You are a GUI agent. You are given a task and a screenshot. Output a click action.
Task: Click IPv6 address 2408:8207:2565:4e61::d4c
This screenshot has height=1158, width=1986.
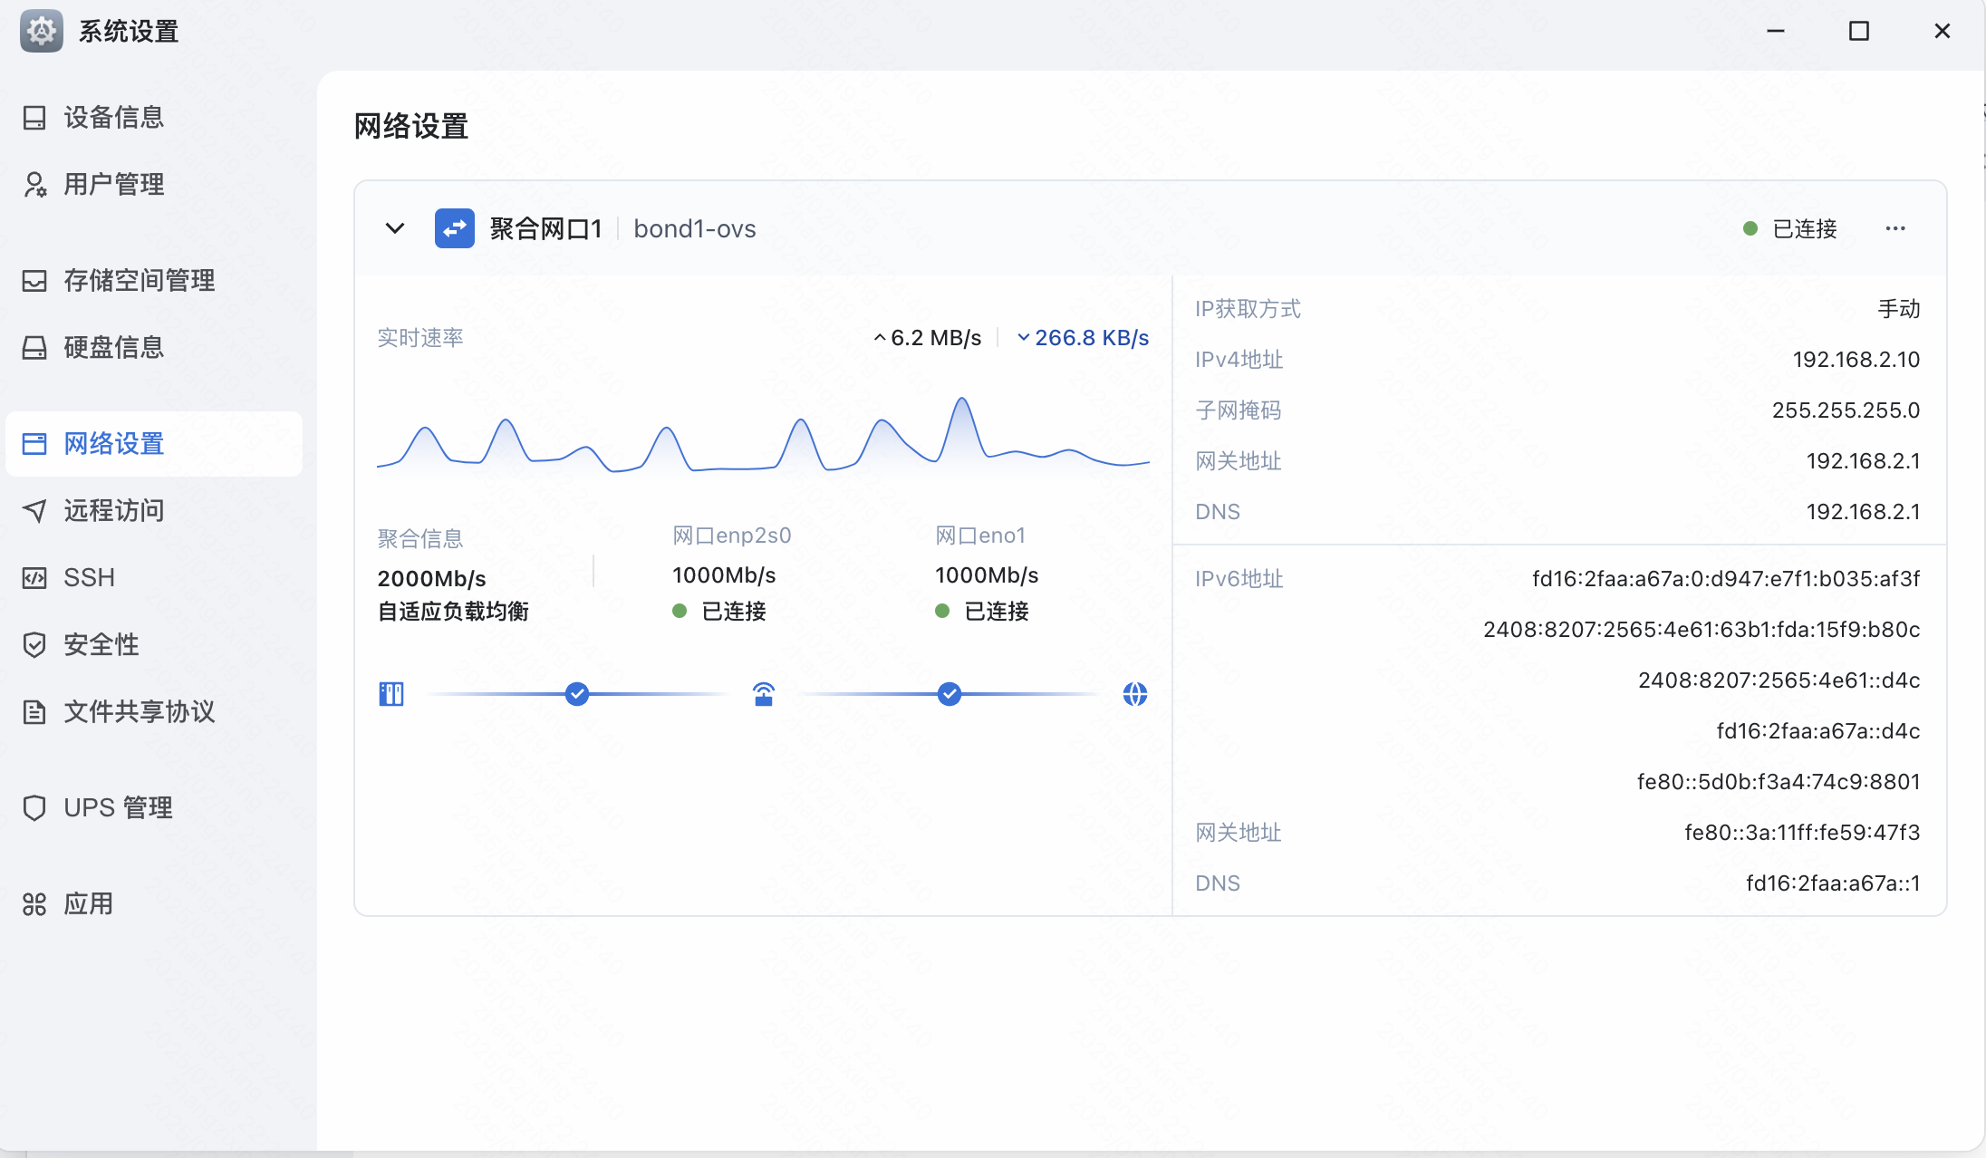(1779, 680)
